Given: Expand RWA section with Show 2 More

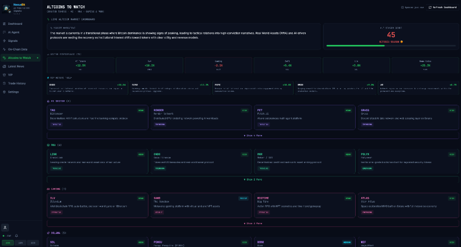Looking at the screenshot, I should pyautogui.click(x=253, y=180).
